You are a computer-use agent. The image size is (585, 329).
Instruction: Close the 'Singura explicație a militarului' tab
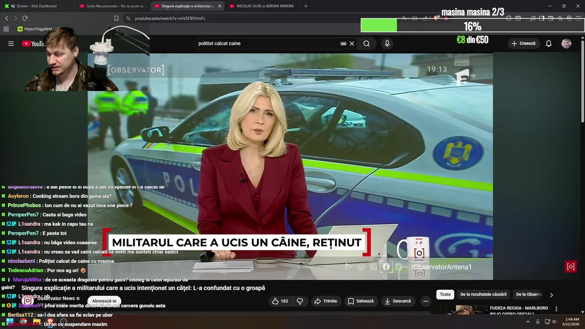219,6
